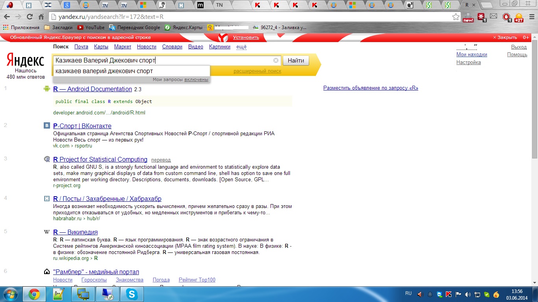The height and width of the screenshot is (302, 538).
Task: Open the Картинки service link
Action: (220, 46)
